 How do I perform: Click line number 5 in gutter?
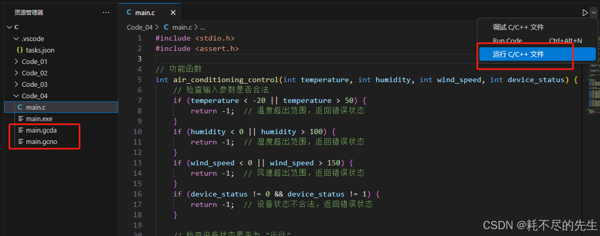[x=139, y=80]
